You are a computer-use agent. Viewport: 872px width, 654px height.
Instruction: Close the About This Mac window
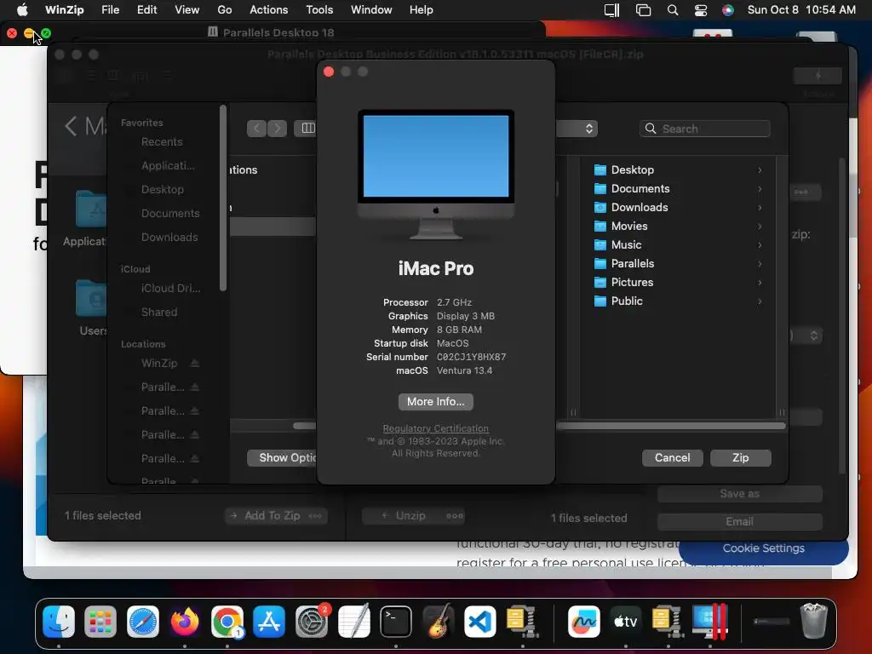(329, 72)
